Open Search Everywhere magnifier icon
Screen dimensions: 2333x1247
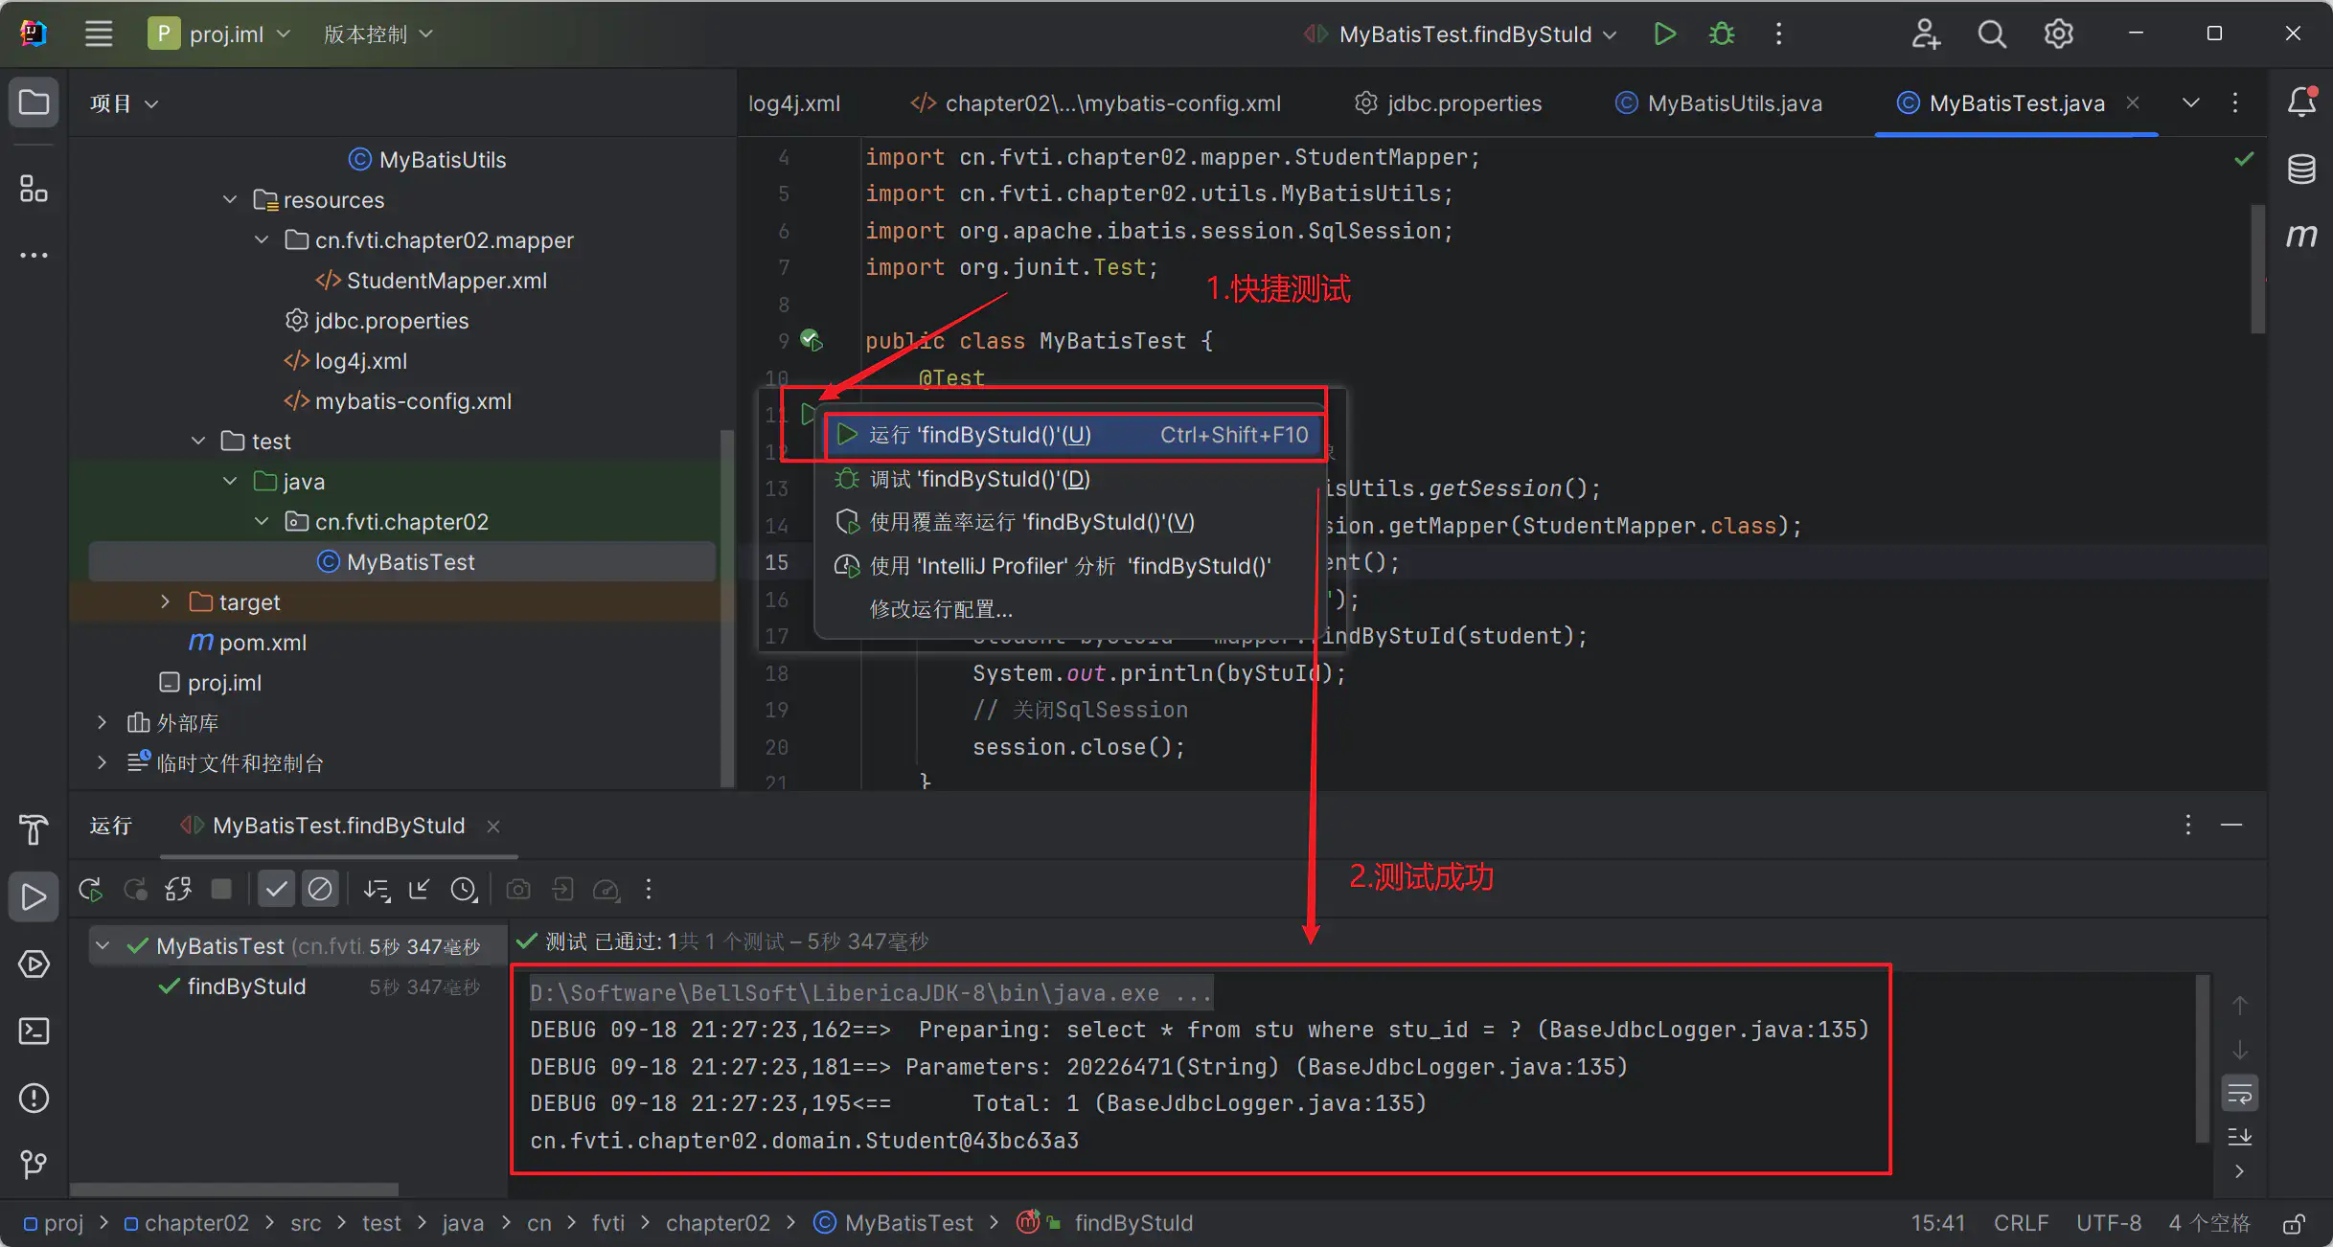tap(1992, 34)
